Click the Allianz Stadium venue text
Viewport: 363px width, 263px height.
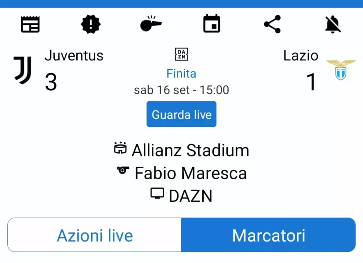[x=190, y=151]
